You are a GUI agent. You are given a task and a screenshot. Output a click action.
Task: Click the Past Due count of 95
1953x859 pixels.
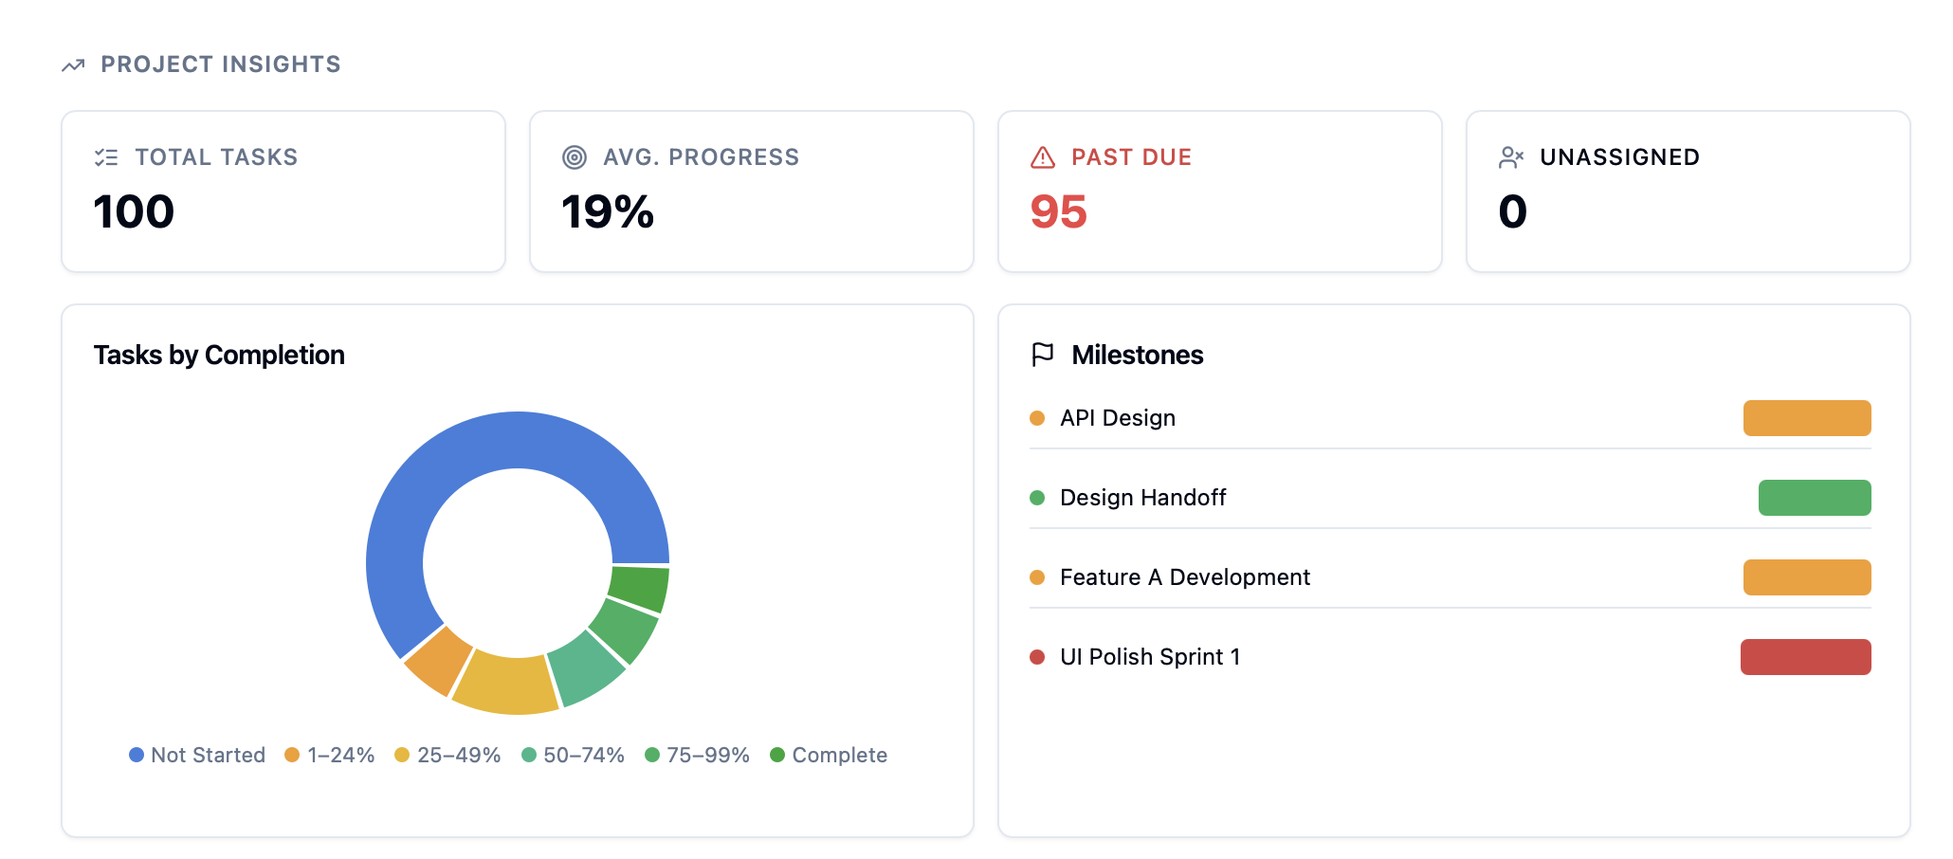point(1058,212)
